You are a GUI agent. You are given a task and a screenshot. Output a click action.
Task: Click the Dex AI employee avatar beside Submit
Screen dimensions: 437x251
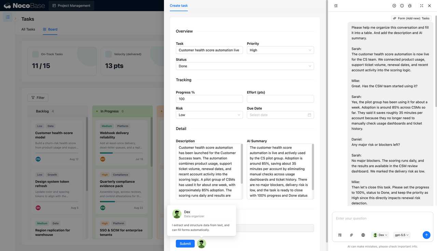pos(201,244)
